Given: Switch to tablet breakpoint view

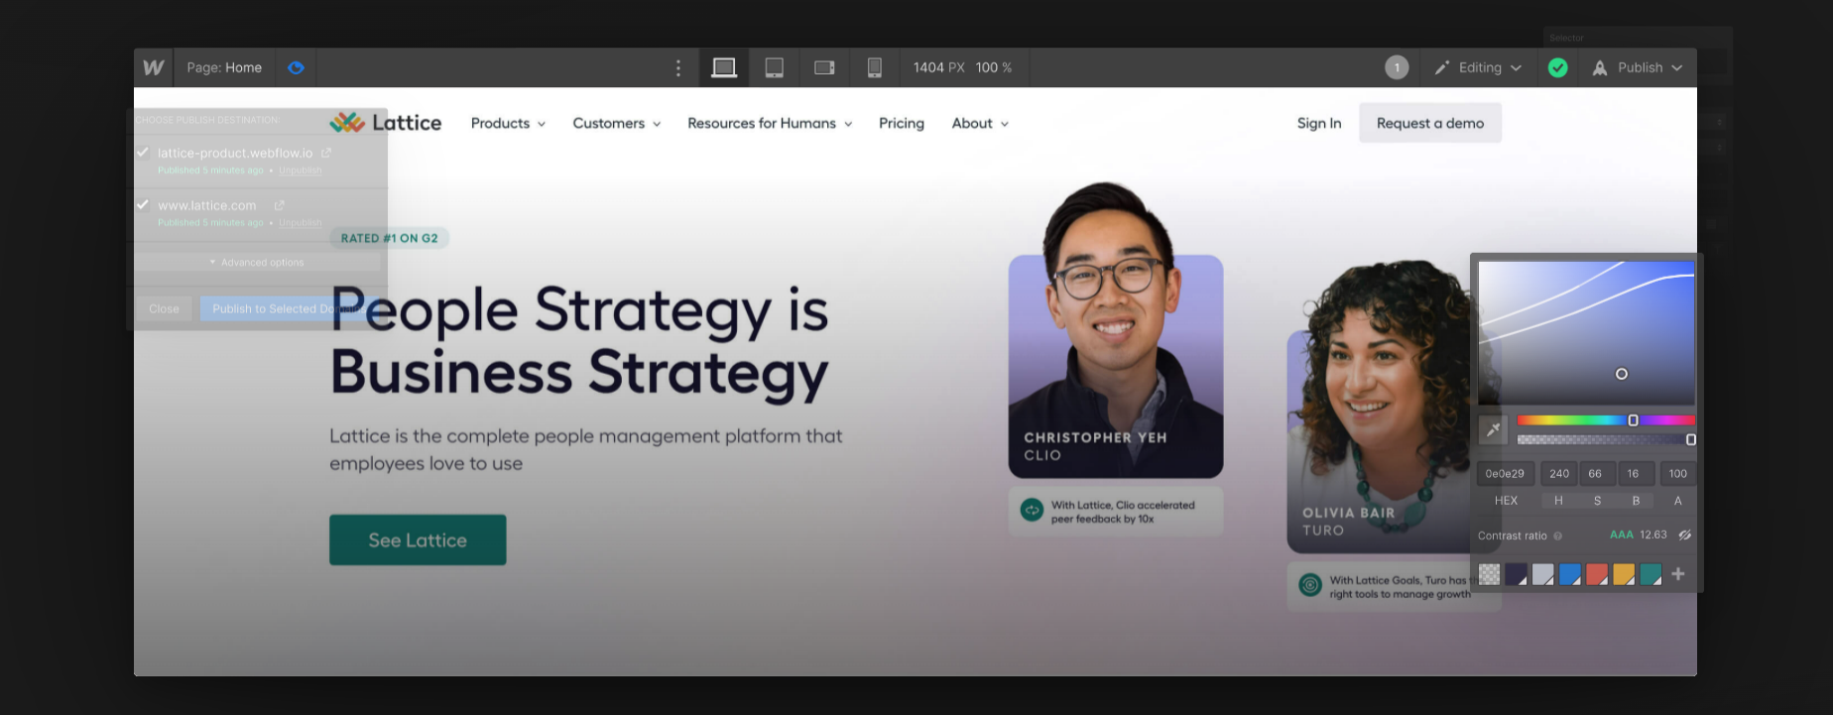Looking at the screenshot, I should click(x=775, y=67).
